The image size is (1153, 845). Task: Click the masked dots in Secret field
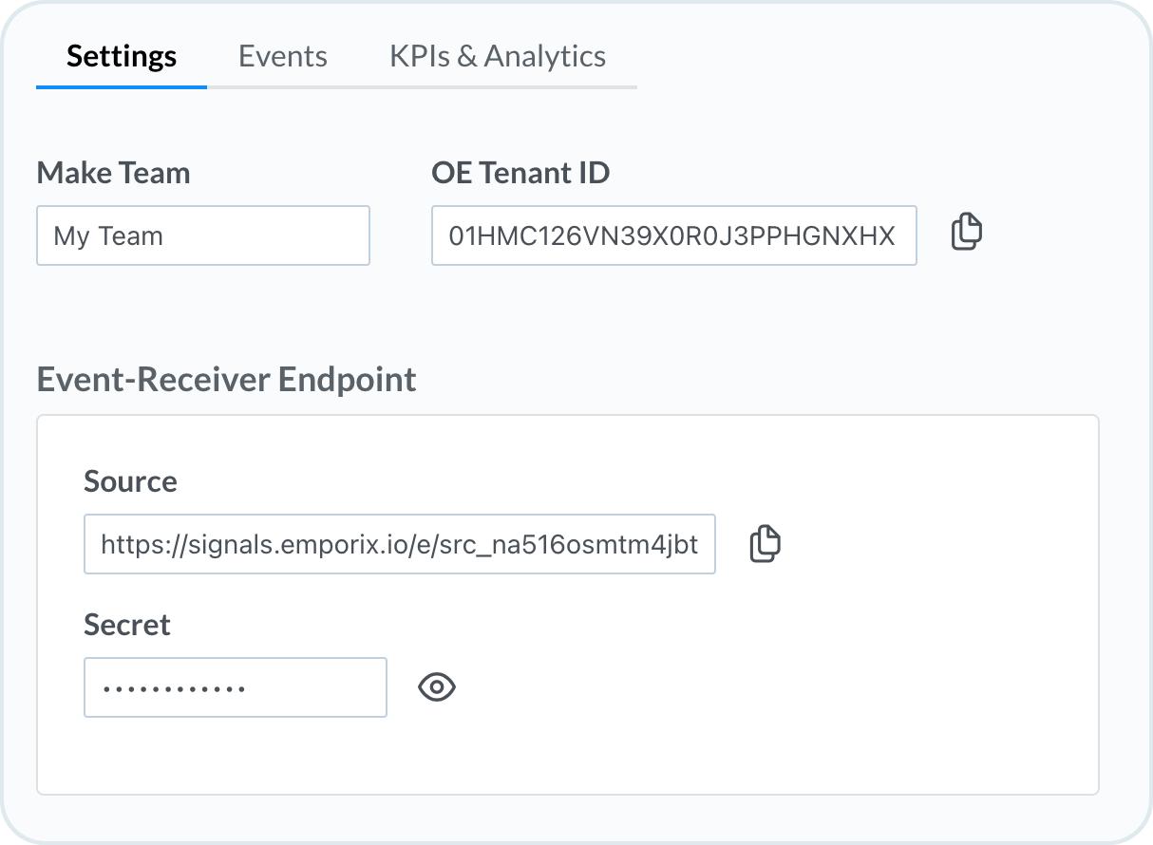[173, 687]
